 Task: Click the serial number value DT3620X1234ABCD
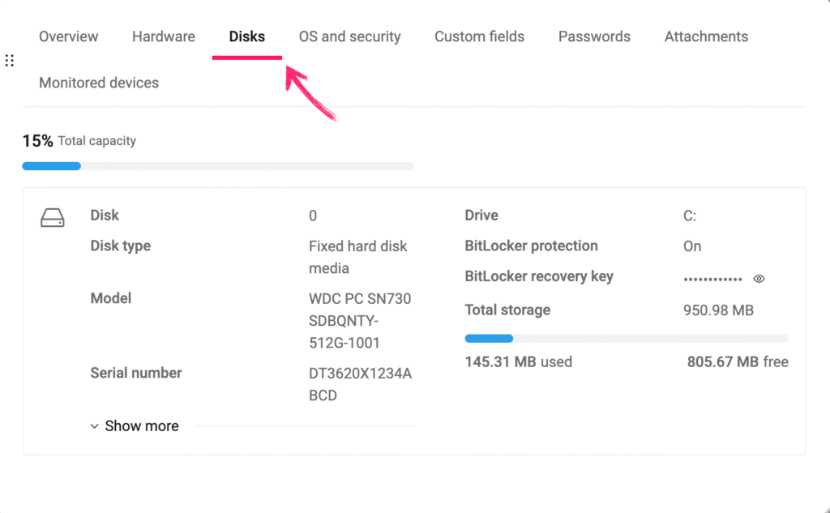[361, 384]
